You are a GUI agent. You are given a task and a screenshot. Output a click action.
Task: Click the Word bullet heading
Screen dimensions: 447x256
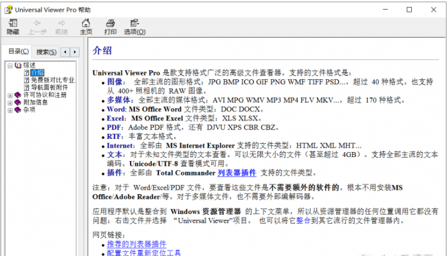(x=116, y=109)
